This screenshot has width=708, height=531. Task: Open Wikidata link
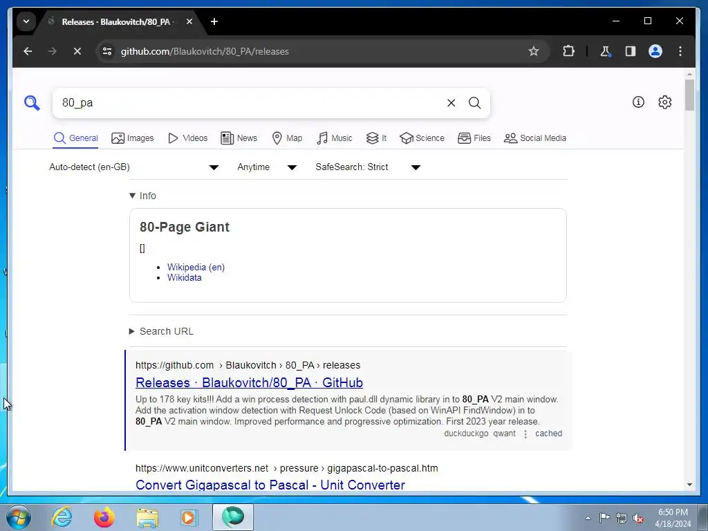click(184, 278)
